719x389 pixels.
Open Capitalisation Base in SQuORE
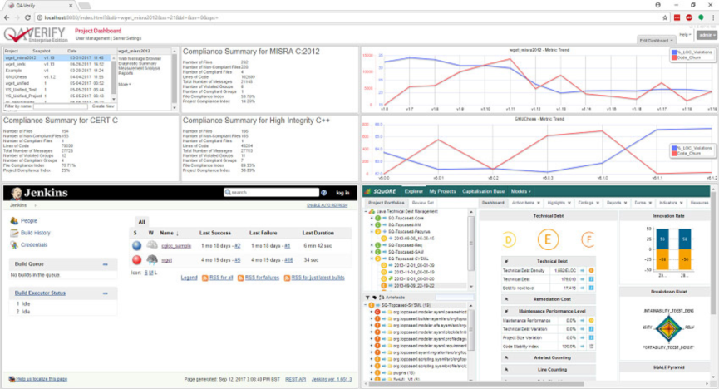click(483, 191)
